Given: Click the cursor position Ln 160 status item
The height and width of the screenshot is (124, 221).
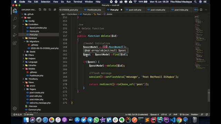Looking at the screenshot, I should pyautogui.click(x=136, y=114).
